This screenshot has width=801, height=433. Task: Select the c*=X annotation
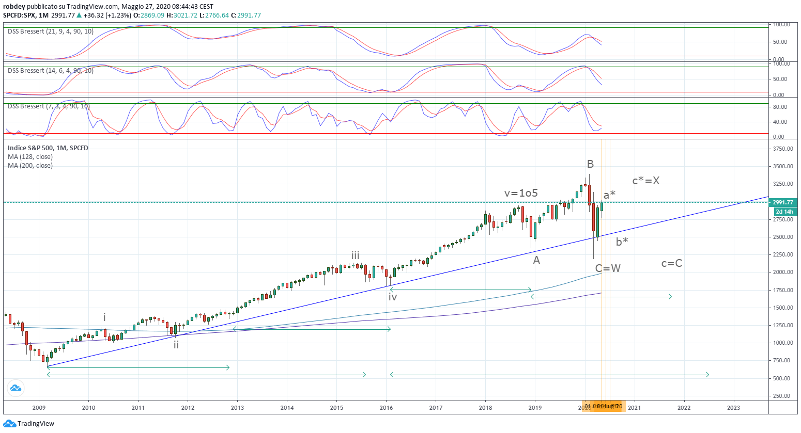coord(646,181)
